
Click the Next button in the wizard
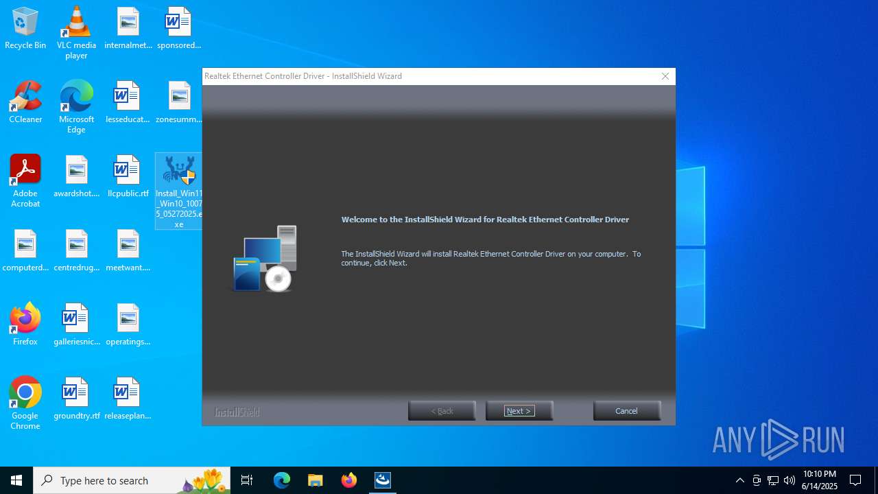coord(519,411)
